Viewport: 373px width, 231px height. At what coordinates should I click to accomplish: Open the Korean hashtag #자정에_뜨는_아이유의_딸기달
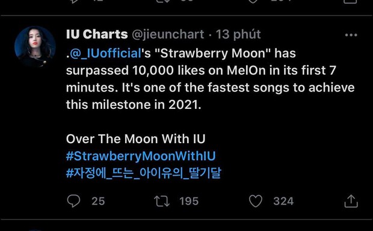[x=144, y=173]
